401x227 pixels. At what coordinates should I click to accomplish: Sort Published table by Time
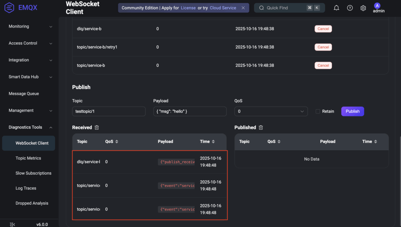375,141
